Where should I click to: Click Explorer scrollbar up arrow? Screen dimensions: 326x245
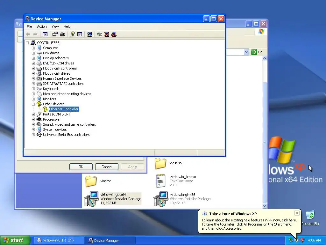tap(265, 58)
